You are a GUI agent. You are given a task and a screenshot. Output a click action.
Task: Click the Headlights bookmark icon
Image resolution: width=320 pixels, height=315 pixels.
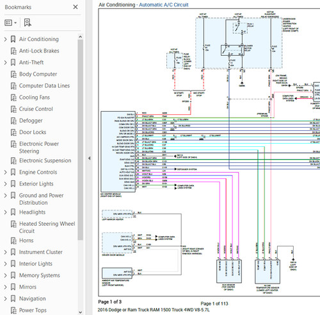click(13, 212)
